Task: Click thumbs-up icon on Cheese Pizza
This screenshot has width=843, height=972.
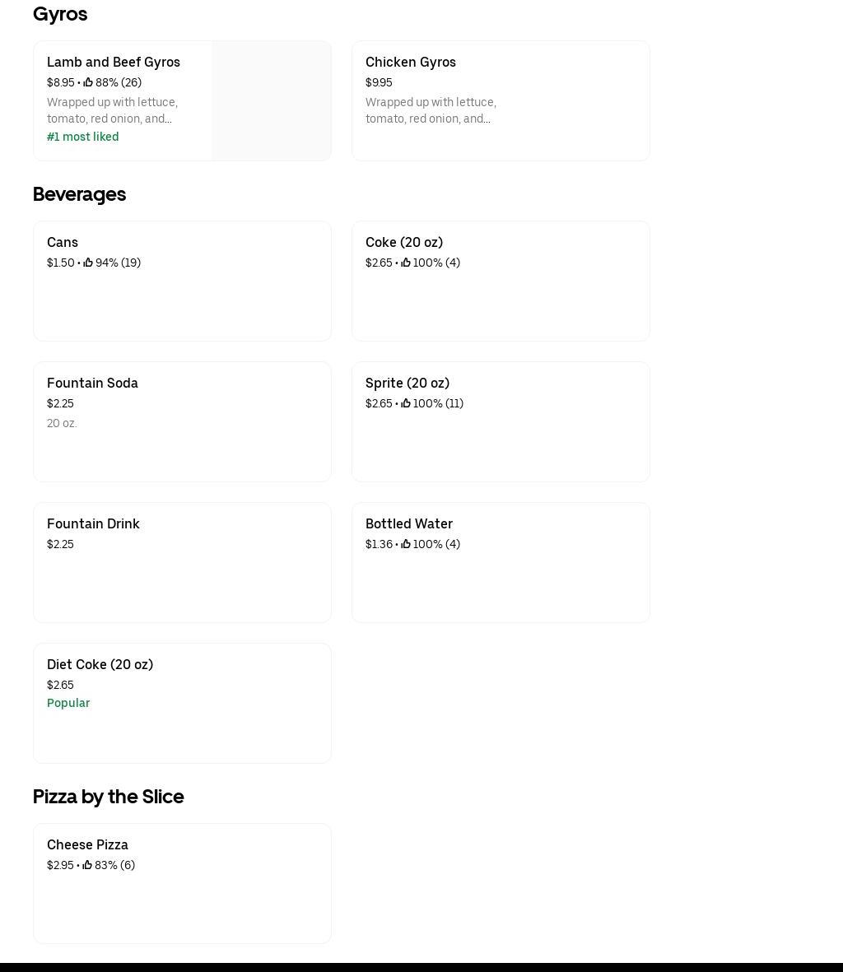Action: coord(87,865)
